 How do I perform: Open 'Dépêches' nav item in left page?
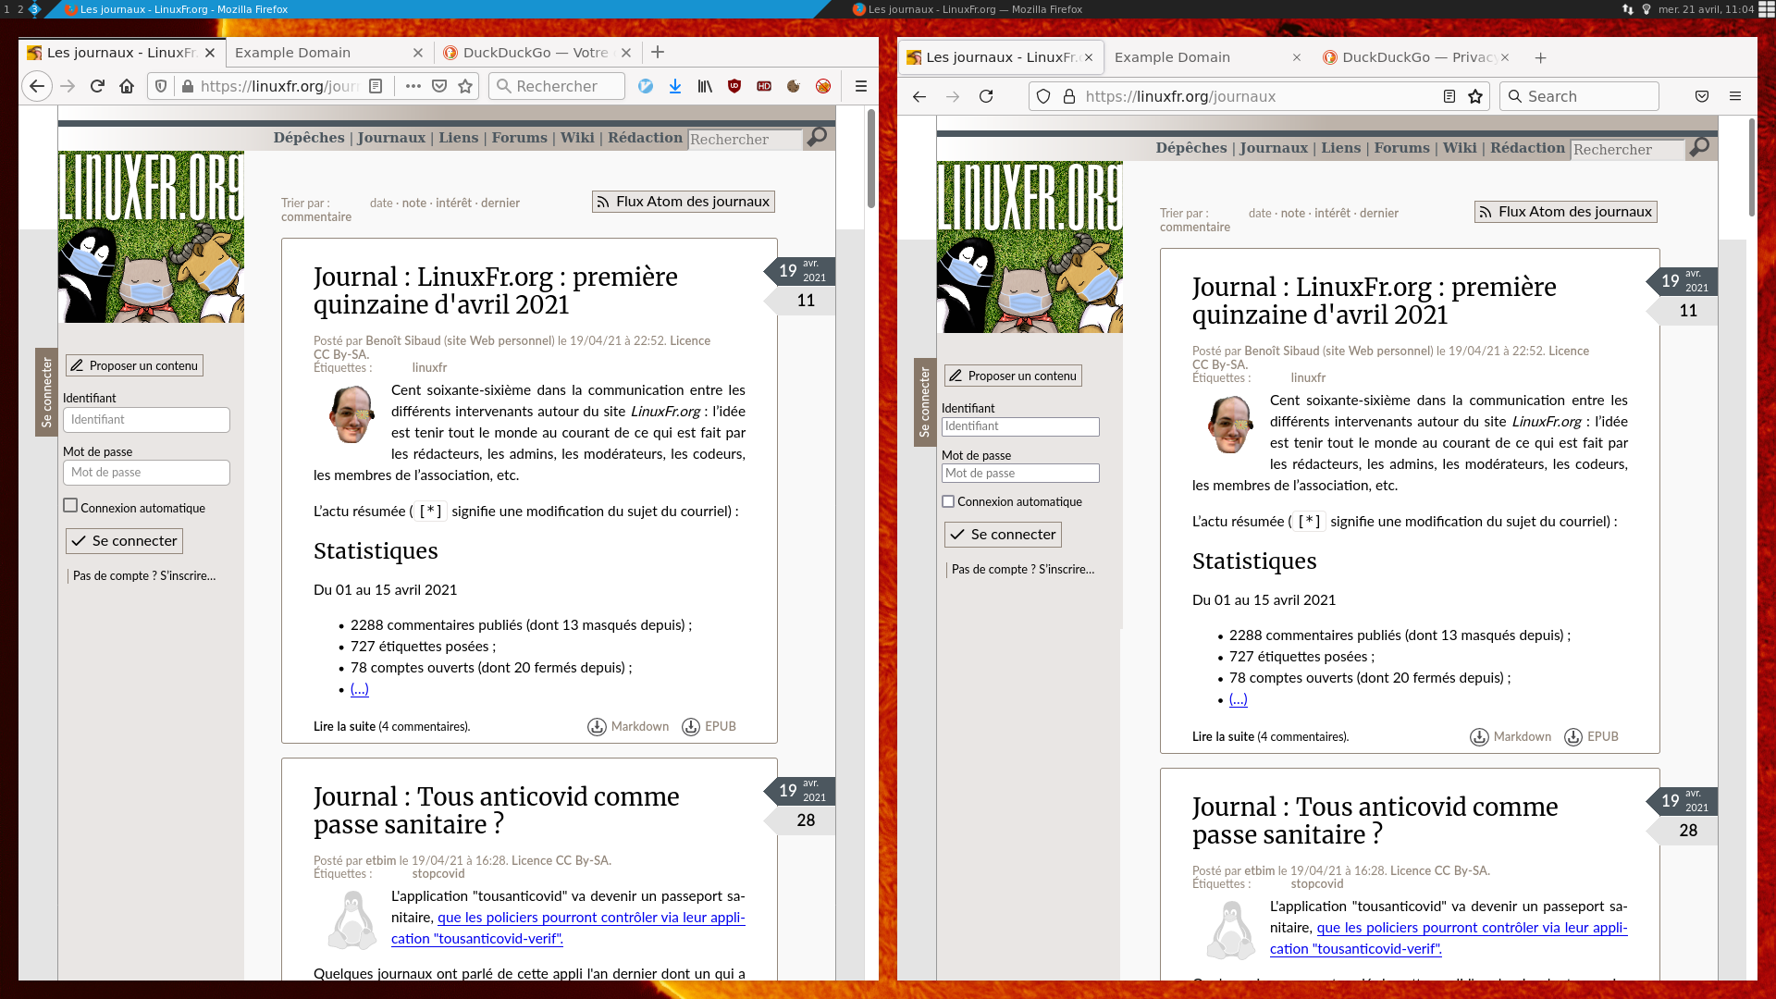[309, 138]
